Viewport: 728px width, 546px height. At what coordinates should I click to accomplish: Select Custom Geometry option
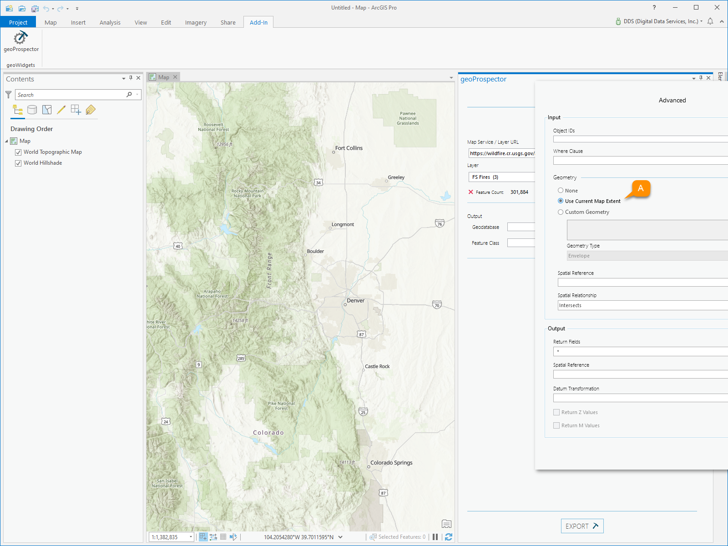pyautogui.click(x=561, y=212)
